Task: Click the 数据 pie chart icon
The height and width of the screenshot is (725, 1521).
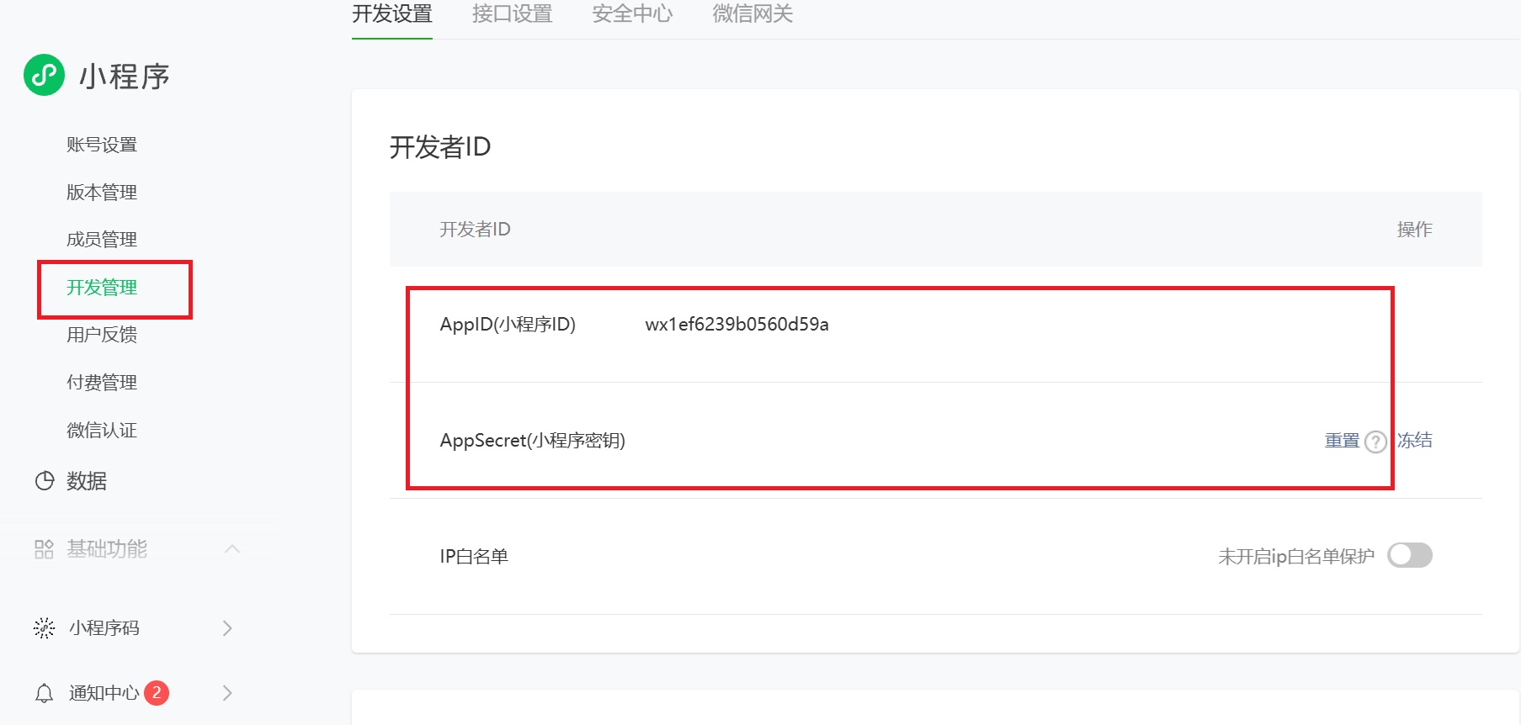Action: pos(45,480)
